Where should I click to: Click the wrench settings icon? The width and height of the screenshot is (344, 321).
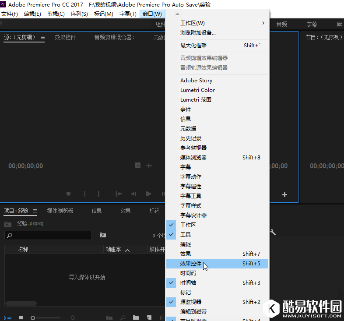[273, 232]
